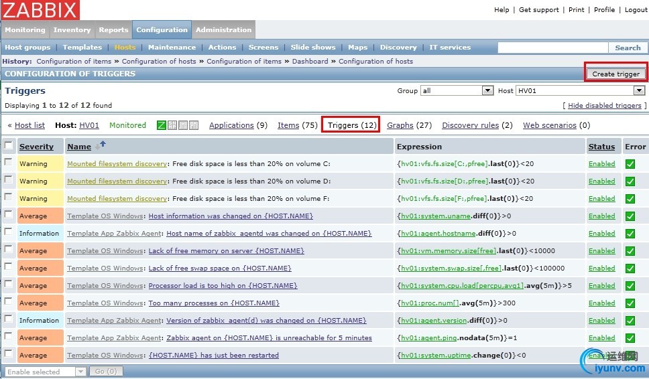649x379 pixels.
Task: Open the Inventory menu tab
Action: click(72, 29)
